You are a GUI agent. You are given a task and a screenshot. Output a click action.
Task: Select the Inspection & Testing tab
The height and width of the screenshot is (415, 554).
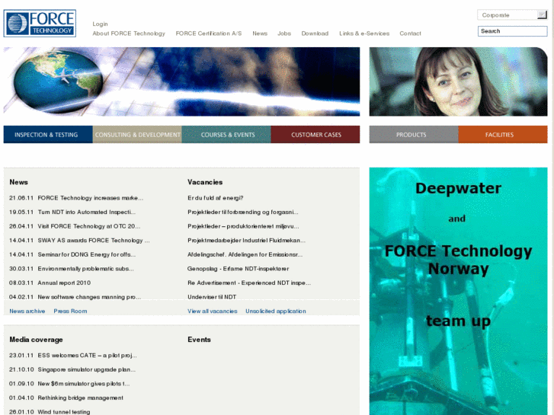(x=48, y=135)
